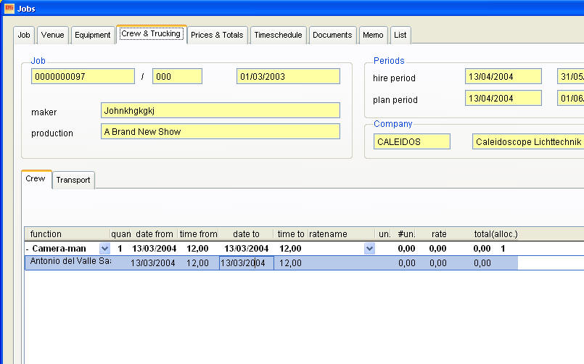Click time from 12,00 in Antonio row
The image size is (584, 364).
pos(197,263)
